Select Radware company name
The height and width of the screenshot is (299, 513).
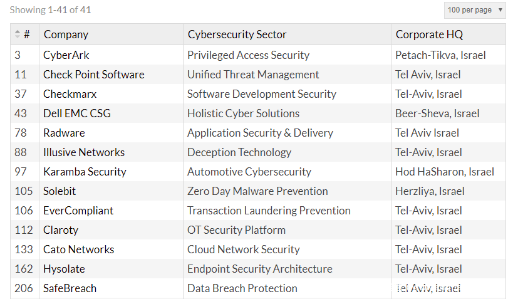(x=64, y=133)
